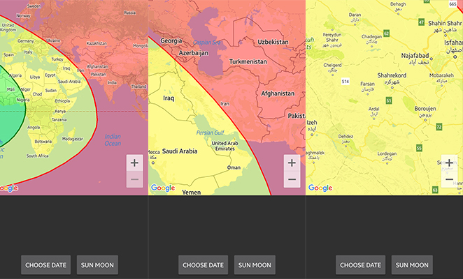Click the Madagascar label on left map
The height and width of the screenshot is (279, 463).
pyautogui.click(x=73, y=139)
